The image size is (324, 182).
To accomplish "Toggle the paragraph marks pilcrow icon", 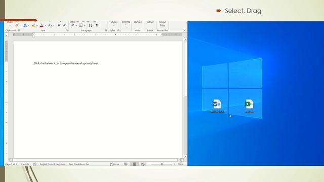I will tap(97, 25).
